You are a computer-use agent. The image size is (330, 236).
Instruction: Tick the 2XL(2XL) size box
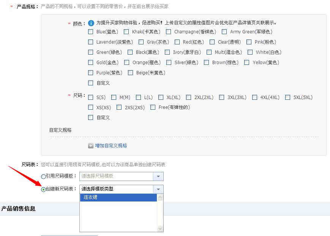point(189,98)
